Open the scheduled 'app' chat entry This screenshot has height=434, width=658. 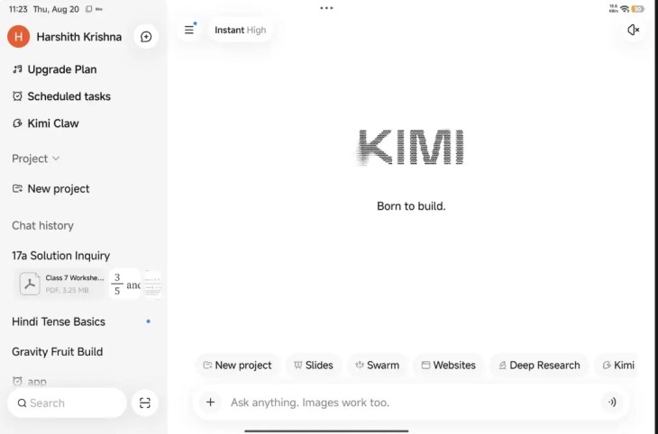(x=30, y=382)
